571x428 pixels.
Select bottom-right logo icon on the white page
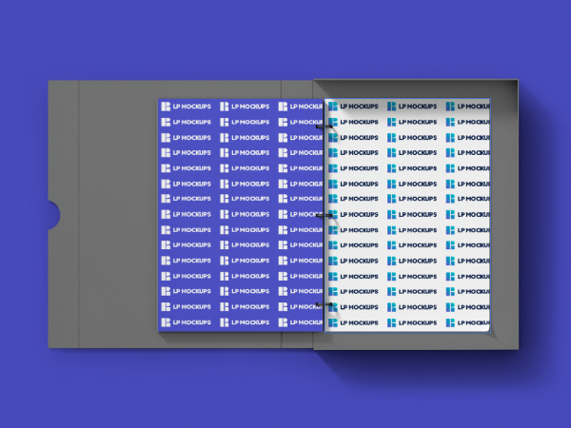tap(450, 322)
